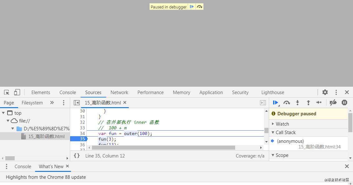Select the What's New drawer tab
353x185 pixels.
click(x=51, y=167)
